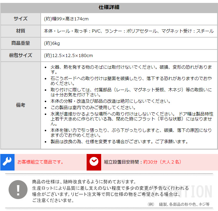The image size is (218, 211).
Task: Click the 備考 row label
Action: click(21, 105)
